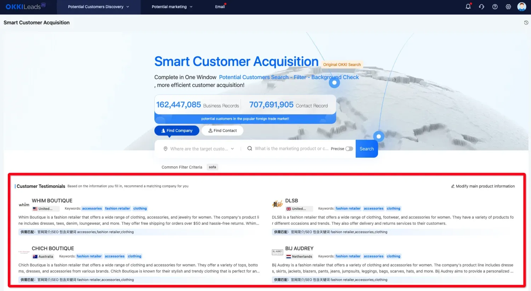The image size is (531, 291).
Task: Open the WHIM BOUTIQUE company title
Action: pos(52,201)
